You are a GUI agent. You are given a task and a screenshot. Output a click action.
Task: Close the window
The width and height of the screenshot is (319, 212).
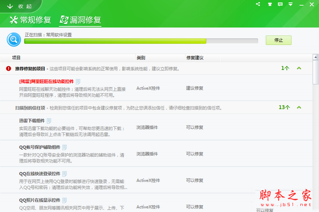click(x=312, y=4)
